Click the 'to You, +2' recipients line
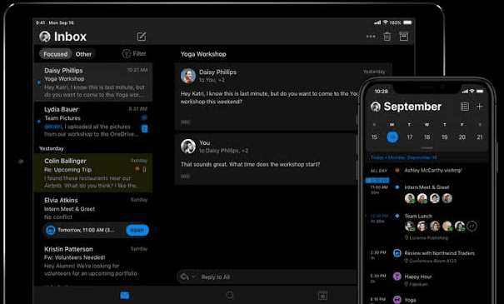Screen dimensions: 504x304 pyautogui.click(x=212, y=80)
